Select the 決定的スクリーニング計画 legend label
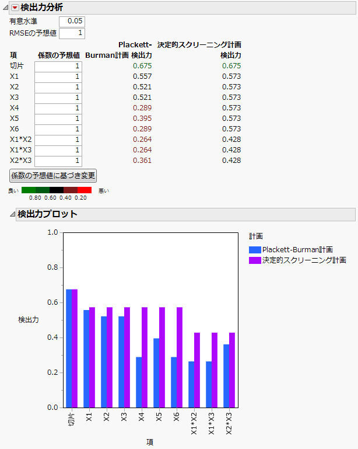358x449 pixels. 304,260
